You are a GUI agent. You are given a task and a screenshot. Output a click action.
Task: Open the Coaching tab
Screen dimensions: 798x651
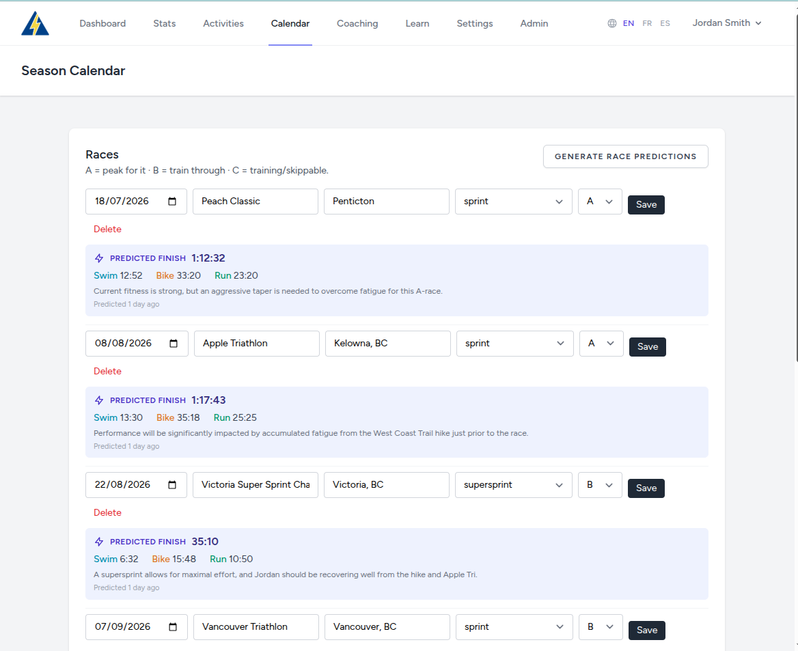pos(357,23)
